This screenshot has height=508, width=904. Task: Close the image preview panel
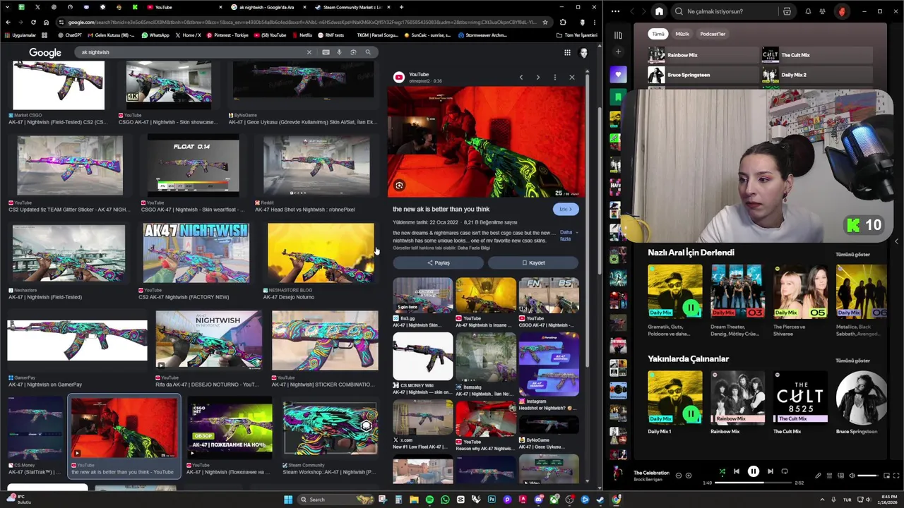pyautogui.click(x=571, y=77)
